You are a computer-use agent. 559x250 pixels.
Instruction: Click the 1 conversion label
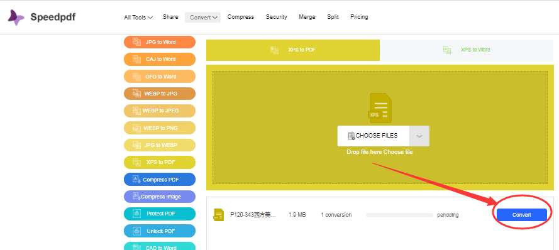pyautogui.click(x=336, y=215)
